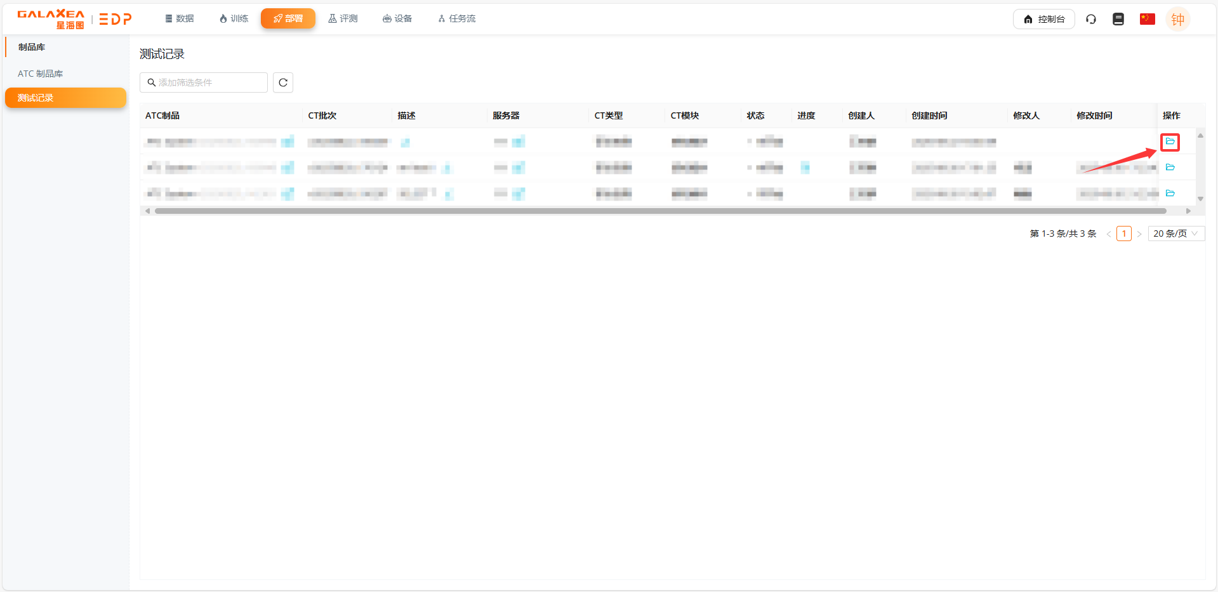Open the user avatar 钟 menu
The image size is (1218, 592).
tap(1177, 19)
